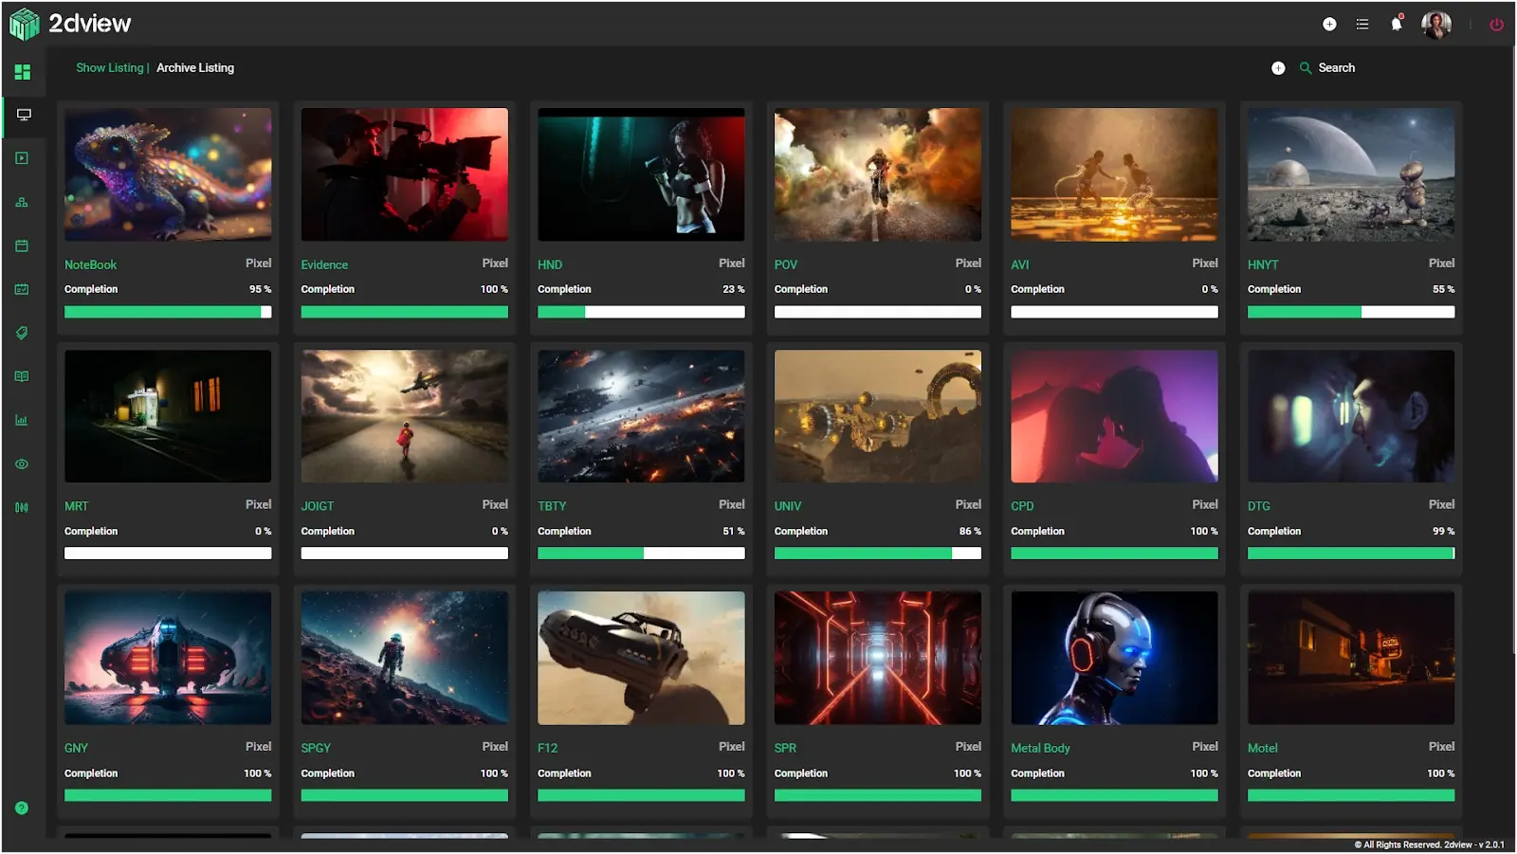Screen dimensions: 1517x854
Task: Click the POV motorcycle explosion thumbnail
Action: pyautogui.click(x=878, y=174)
